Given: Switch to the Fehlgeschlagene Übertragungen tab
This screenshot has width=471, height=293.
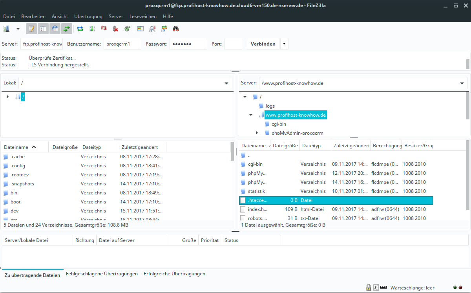Looking at the screenshot, I should pyautogui.click(x=102, y=274).
